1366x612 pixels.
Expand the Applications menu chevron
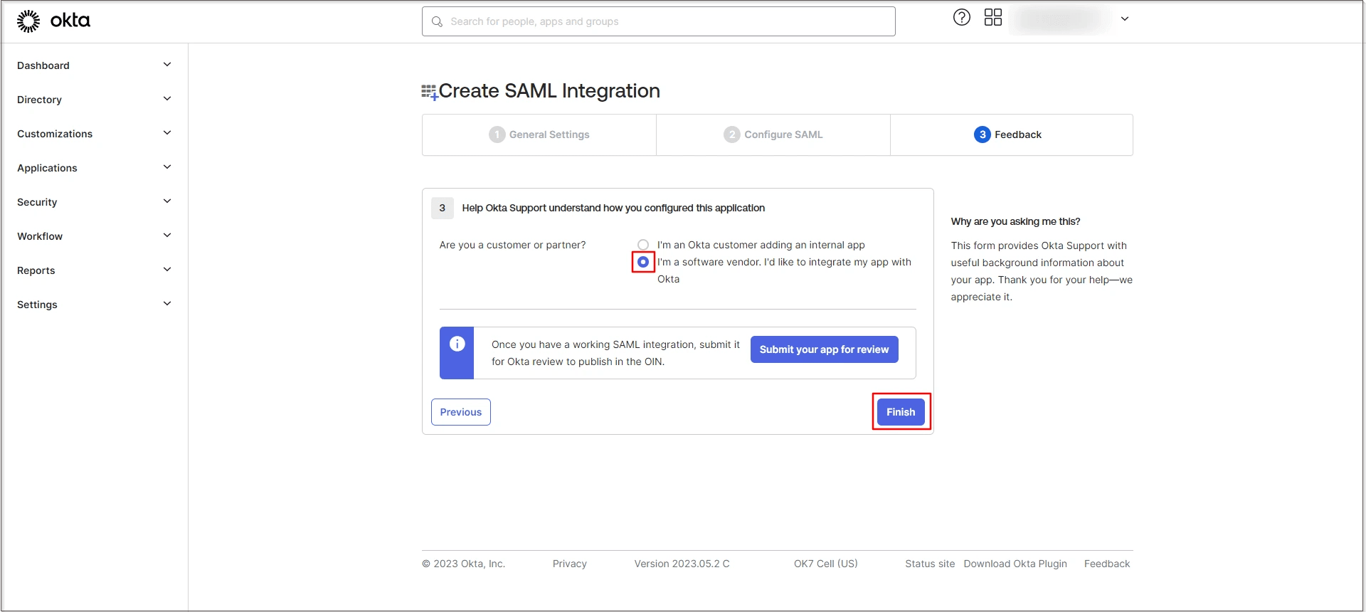(167, 167)
